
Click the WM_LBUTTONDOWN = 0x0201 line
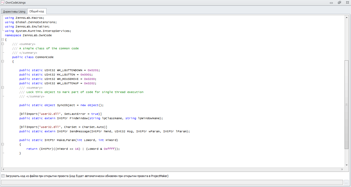(59, 70)
